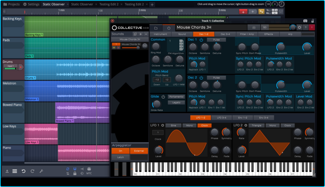Toggle the blue snap magnet icon

point(75,169)
